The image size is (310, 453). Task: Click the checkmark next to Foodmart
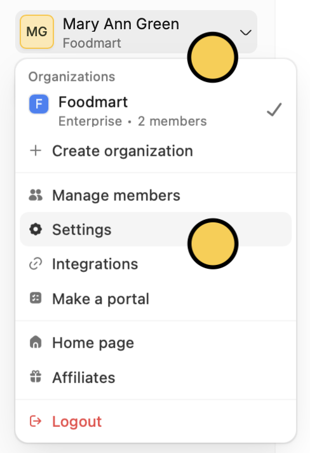click(x=274, y=109)
